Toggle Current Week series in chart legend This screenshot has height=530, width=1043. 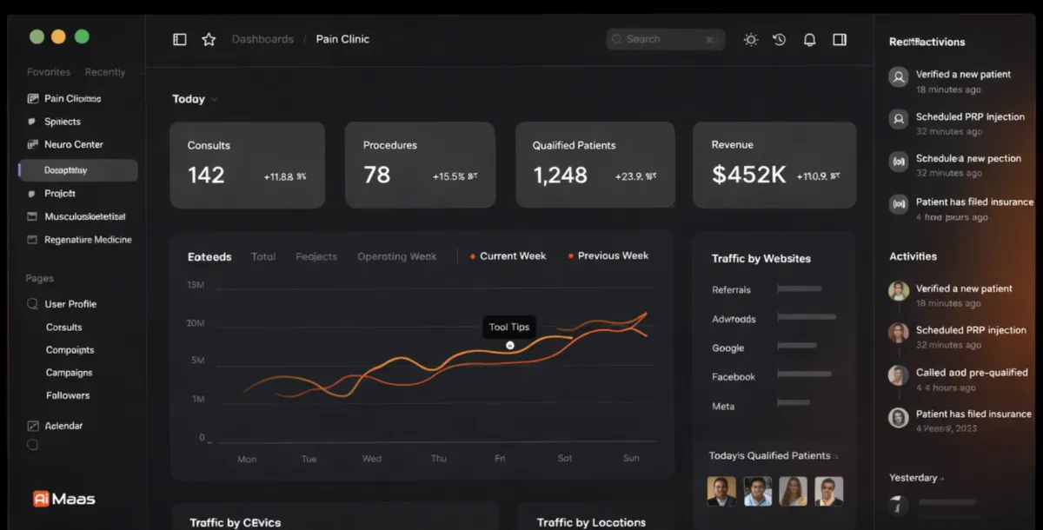[x=508, y=256]
